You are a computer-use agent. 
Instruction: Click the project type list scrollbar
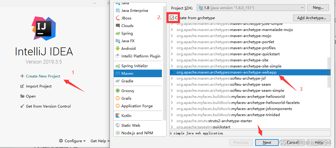(165, 63)
